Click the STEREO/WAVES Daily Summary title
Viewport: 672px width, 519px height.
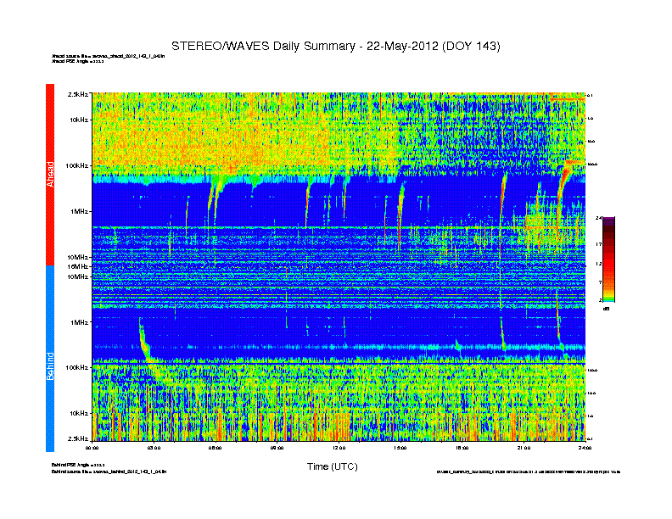[335, 45]
